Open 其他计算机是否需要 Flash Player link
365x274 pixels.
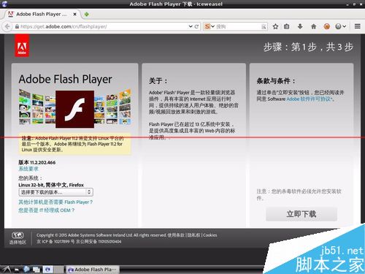55,202
